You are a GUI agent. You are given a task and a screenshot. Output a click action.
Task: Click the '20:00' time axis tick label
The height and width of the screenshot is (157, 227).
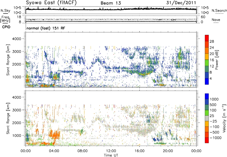click(x=168, y=151)
